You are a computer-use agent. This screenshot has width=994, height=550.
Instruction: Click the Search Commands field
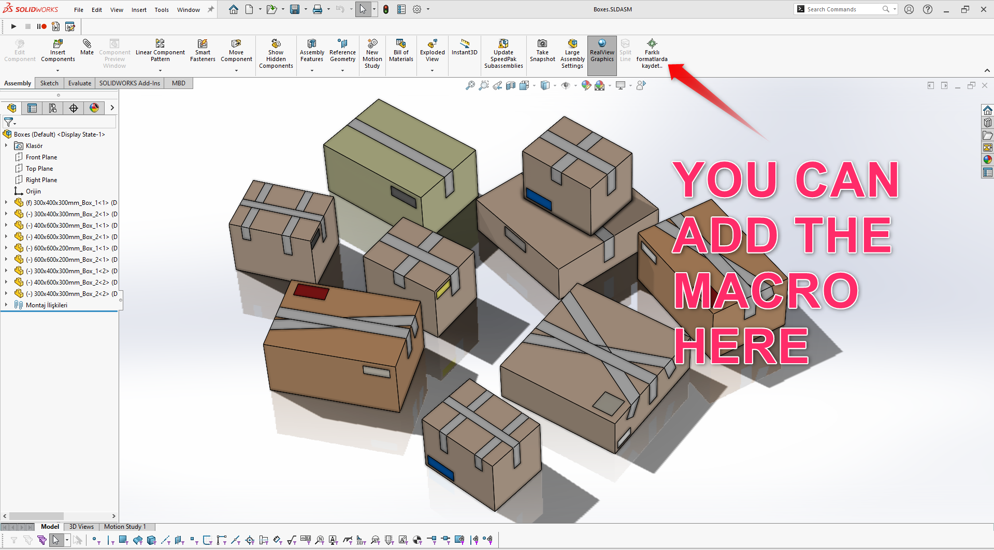(844, 9)
